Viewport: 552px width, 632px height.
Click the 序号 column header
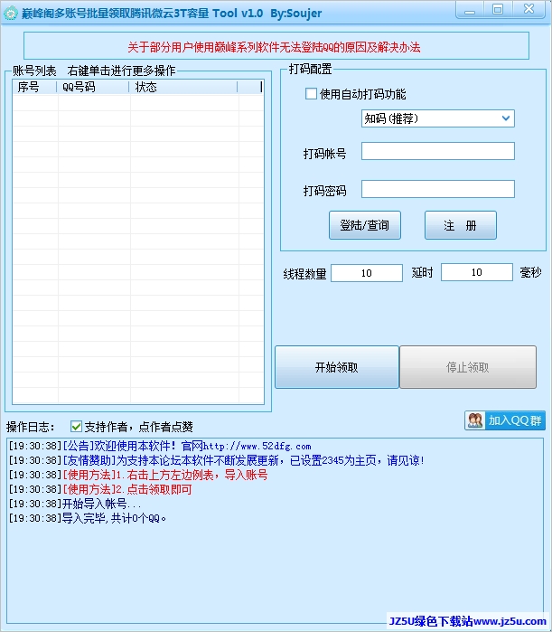(34, 87)
